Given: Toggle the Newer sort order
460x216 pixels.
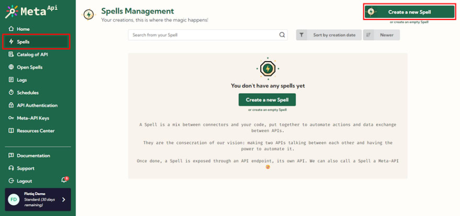Looking at the screenshot, I should 382,35.
